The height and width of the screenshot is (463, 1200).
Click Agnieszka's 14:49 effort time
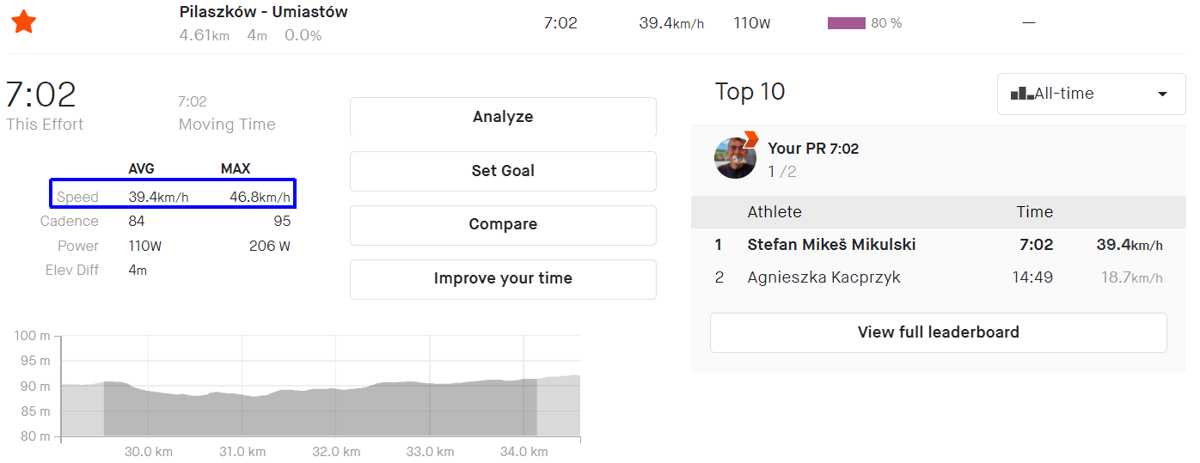tap(1034, 277)
